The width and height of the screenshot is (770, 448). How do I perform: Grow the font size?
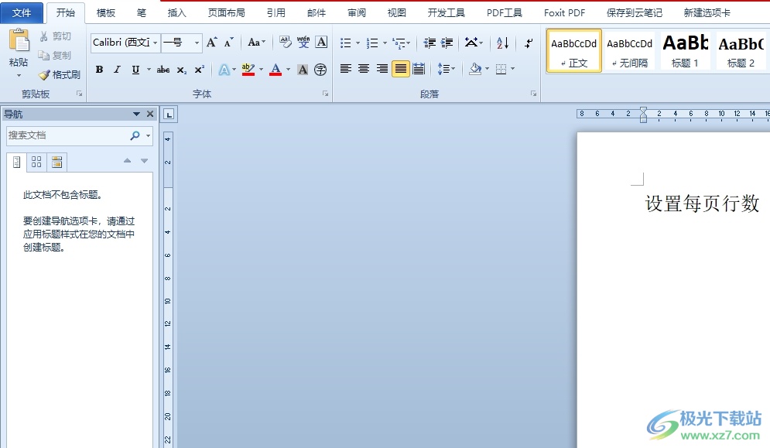tap(211, 43)
